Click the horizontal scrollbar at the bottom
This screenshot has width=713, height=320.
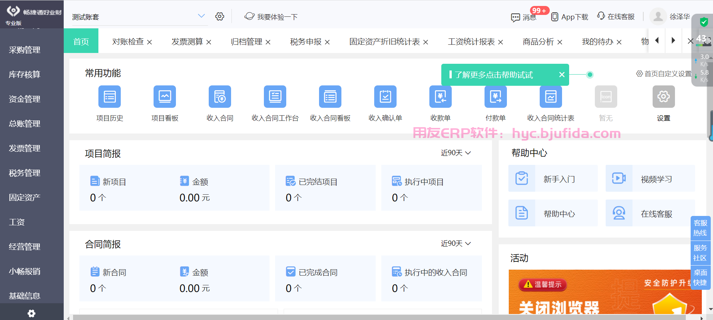tap(379, 317)
